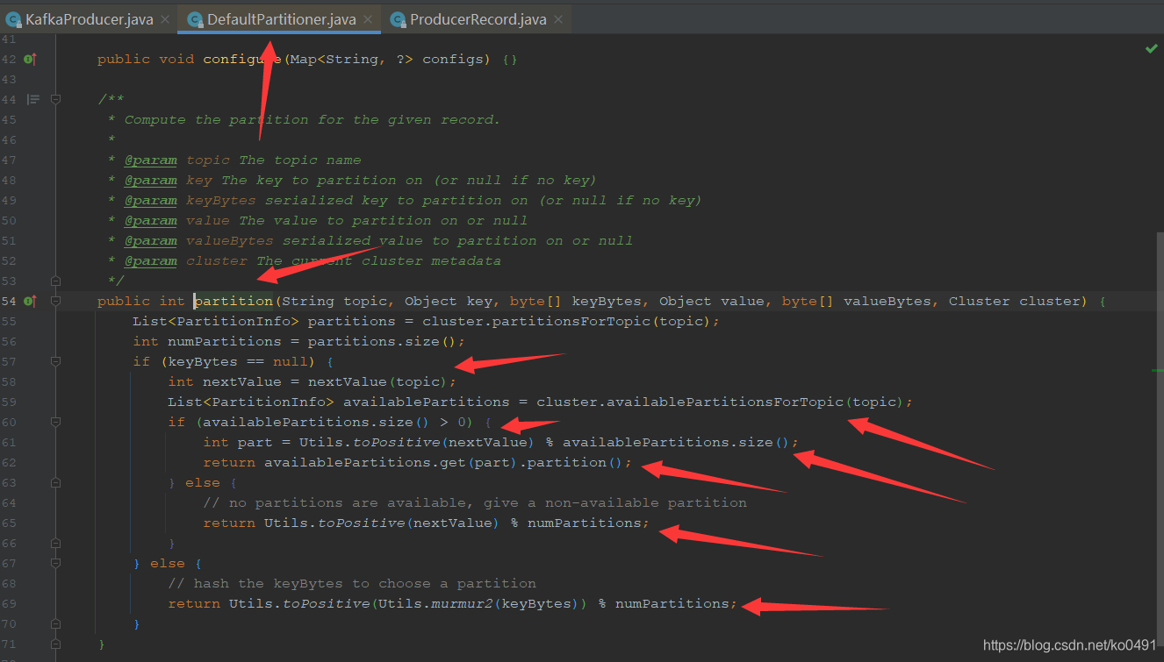Click the '@param valueBytes' Javadoc tag
Viewport: 1164px width, 662px height.
coord(198,241)
